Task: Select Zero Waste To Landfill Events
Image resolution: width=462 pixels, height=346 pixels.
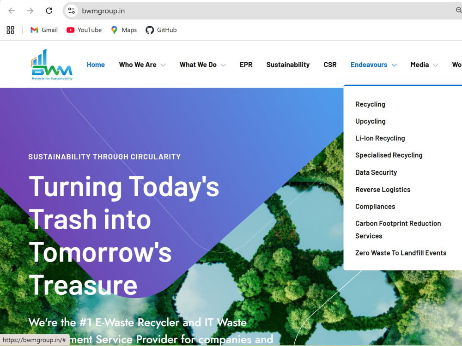Action: click(x=401, y=253)
